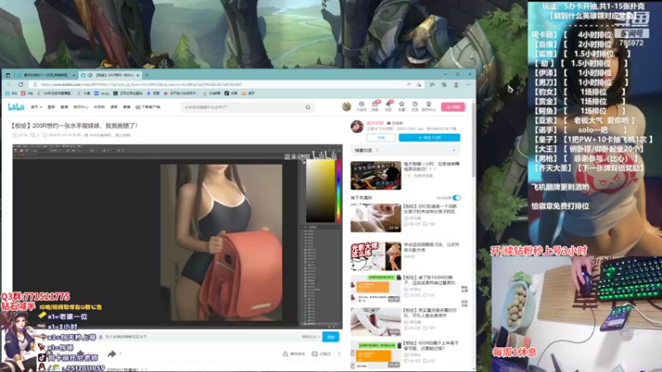Switch to the first browser tab
The width and height of the screenshot is (662, 372).
[46, 75]
